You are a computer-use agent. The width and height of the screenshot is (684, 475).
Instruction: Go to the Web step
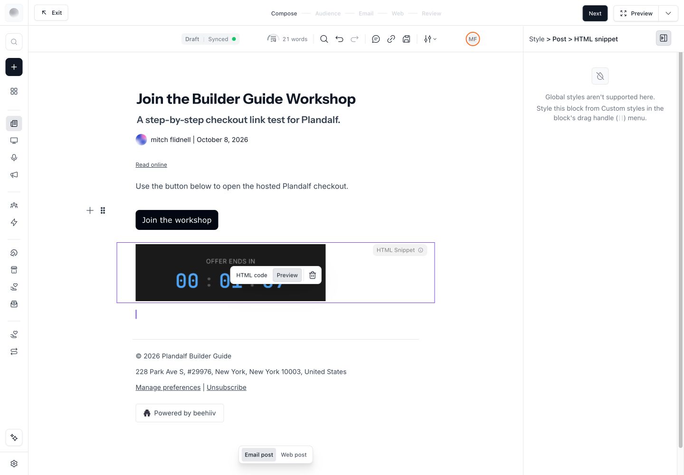tap(398, 13)
